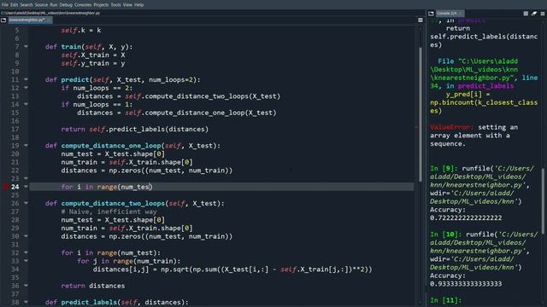
Task: Click the 'ValueError:' text in the console
Action: [x=452, y=127]
